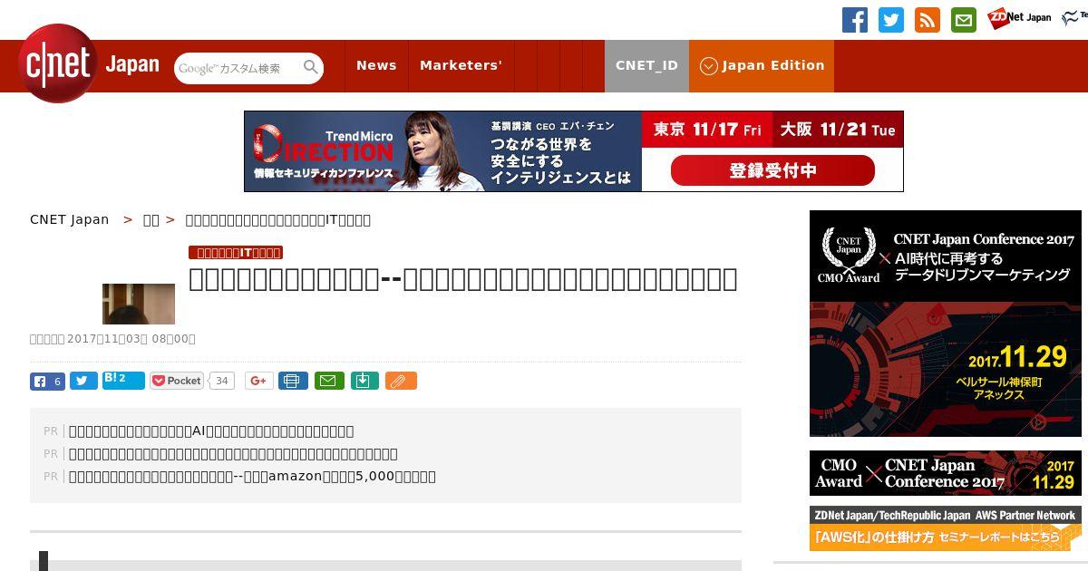Submit search with the magnifier icon
This screenshot has width=1088, height=571.
pos(311,67)
